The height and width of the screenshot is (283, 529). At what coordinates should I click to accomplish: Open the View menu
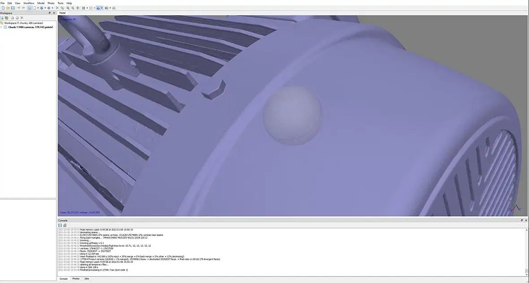click(x=17, y=3)
